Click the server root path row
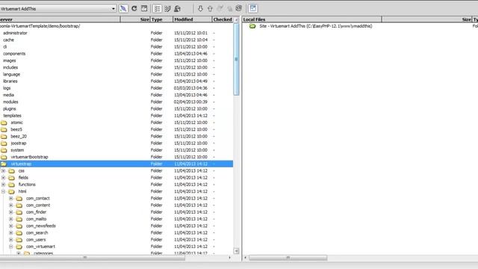Image resolution: width=478 pixels, height=269 pixels. pyautogui.click(x=117, y=26)
